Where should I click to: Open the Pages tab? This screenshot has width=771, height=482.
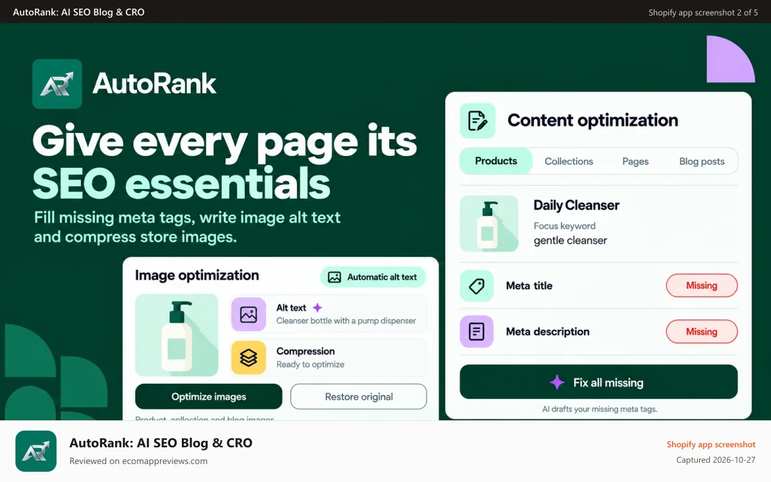click(x=635, y=161)
